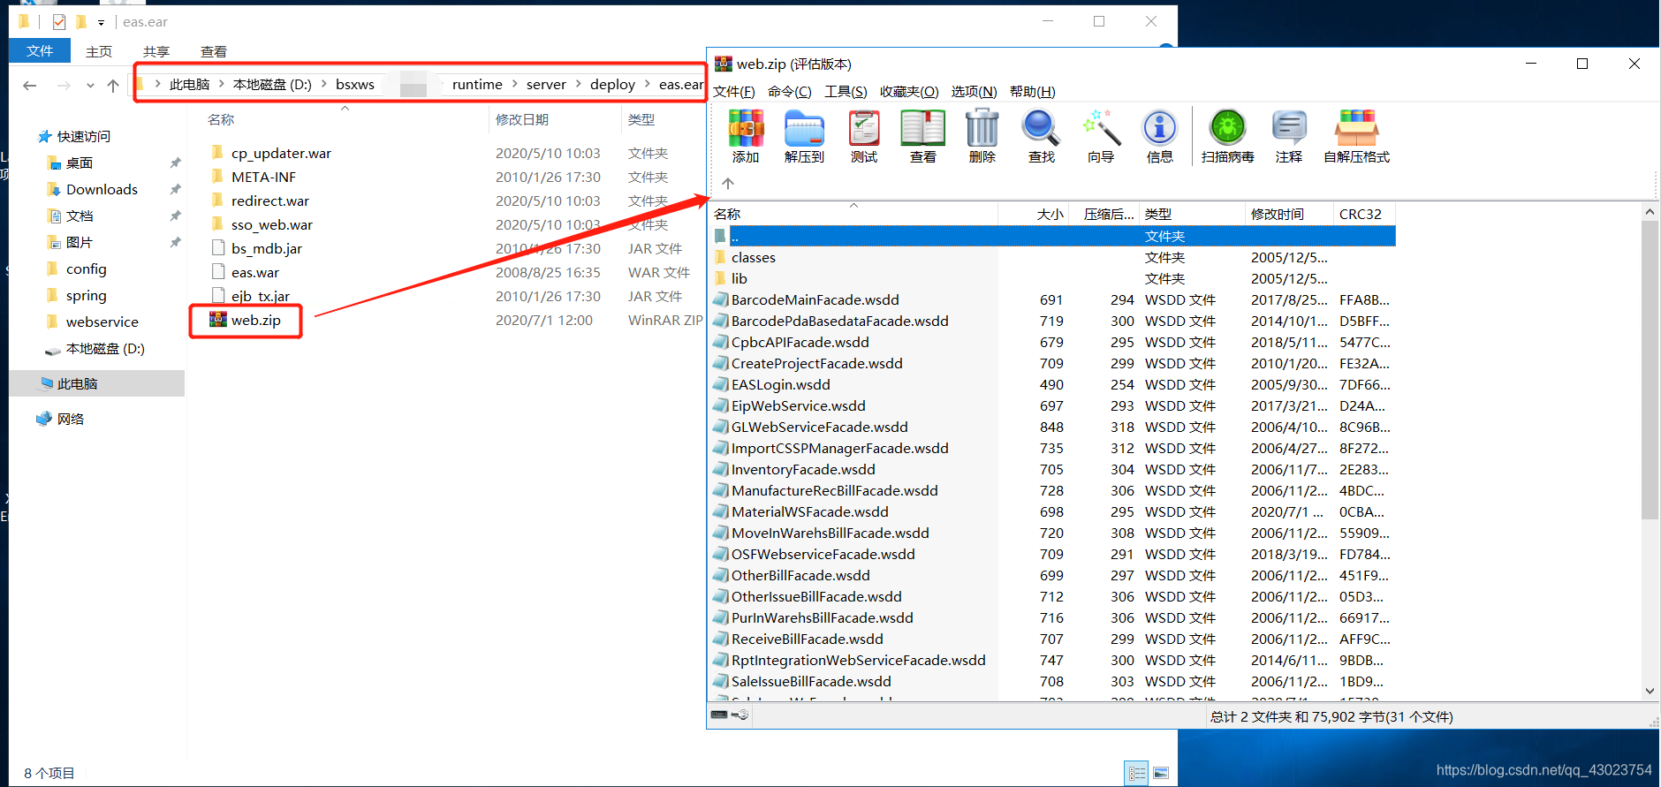Select eas.war file in Explorer

pos(255,272)
